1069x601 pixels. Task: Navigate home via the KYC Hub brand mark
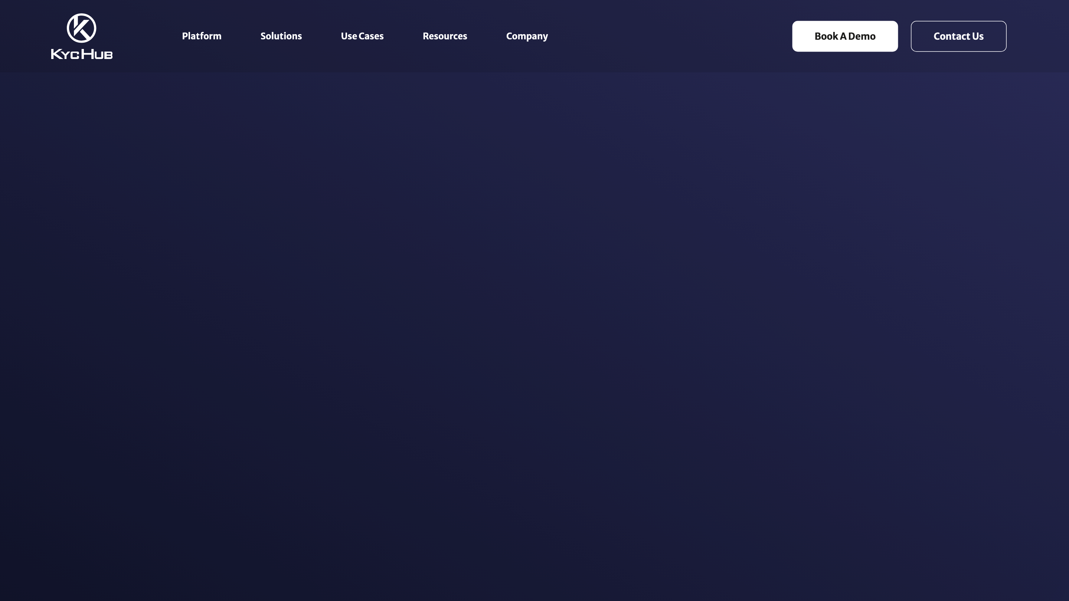[x=82, y=36]
